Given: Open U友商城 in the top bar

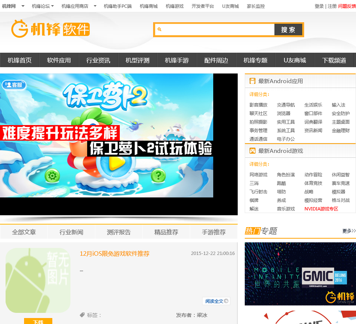Looking at the screenshot, I should pyautogui.click(x=230, y=6).
